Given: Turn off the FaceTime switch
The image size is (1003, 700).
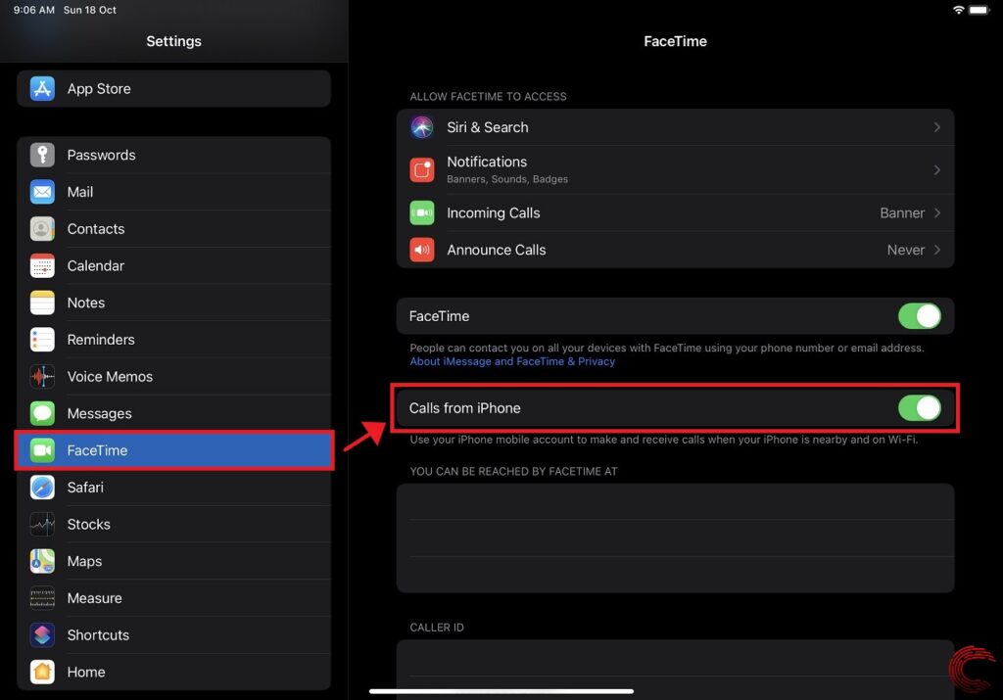Looking at the screenshot, I should (919, 316).
